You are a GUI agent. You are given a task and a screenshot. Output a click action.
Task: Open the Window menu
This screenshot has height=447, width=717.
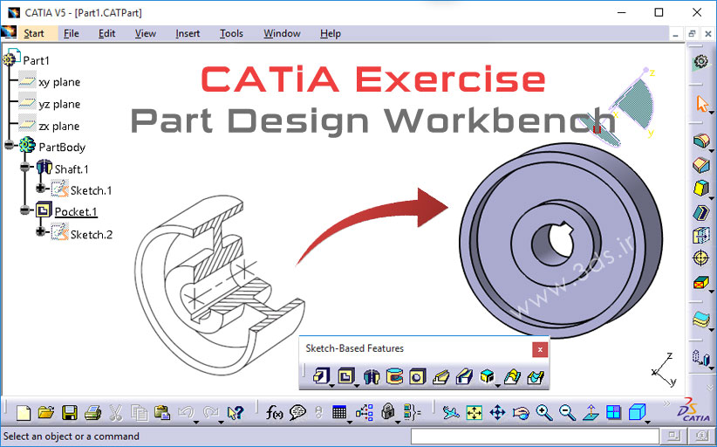tap(282, 33)
